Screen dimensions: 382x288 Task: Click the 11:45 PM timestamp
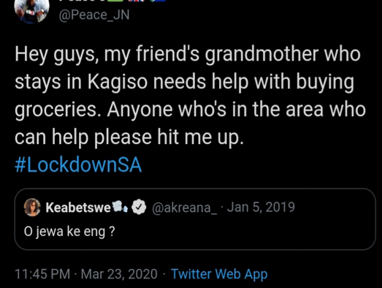[42, 273]
